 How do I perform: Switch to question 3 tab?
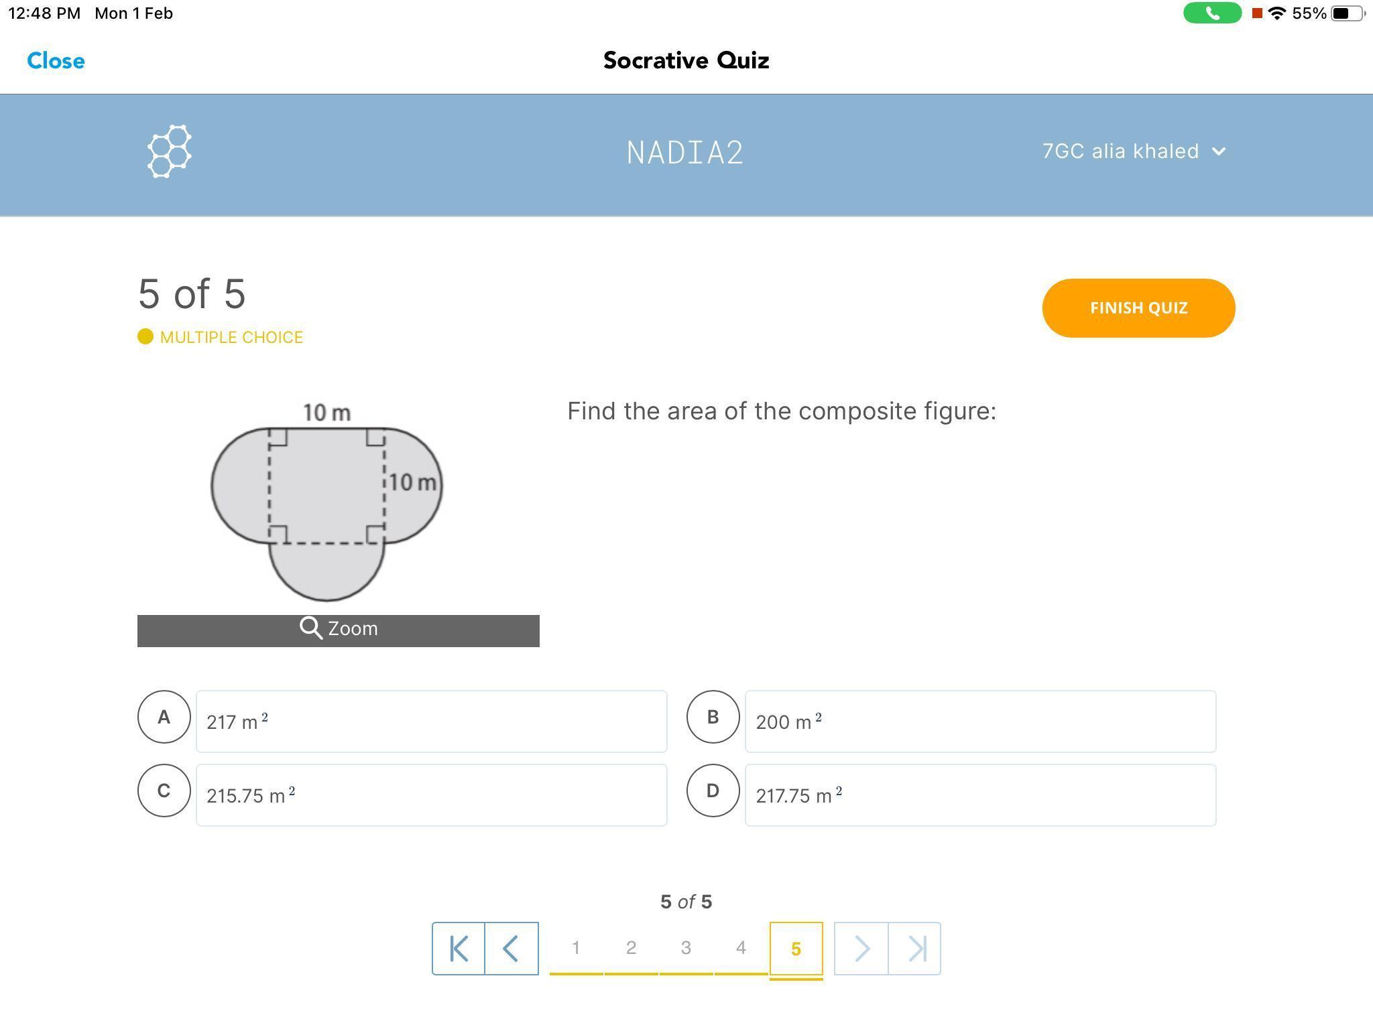(x=686, y=949)
